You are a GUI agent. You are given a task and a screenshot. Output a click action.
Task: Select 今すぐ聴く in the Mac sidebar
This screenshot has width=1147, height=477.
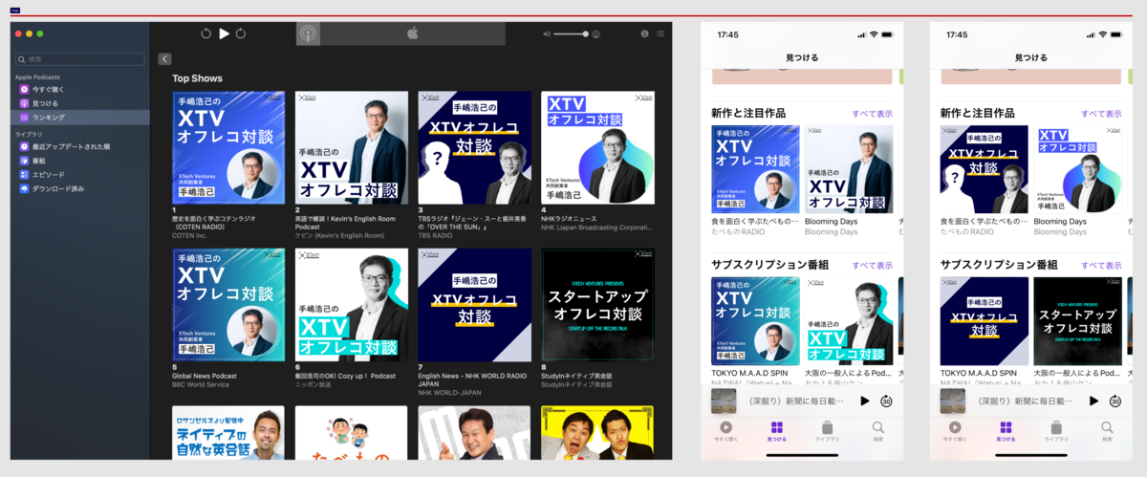pyautogui.click(x=81, y=89)
